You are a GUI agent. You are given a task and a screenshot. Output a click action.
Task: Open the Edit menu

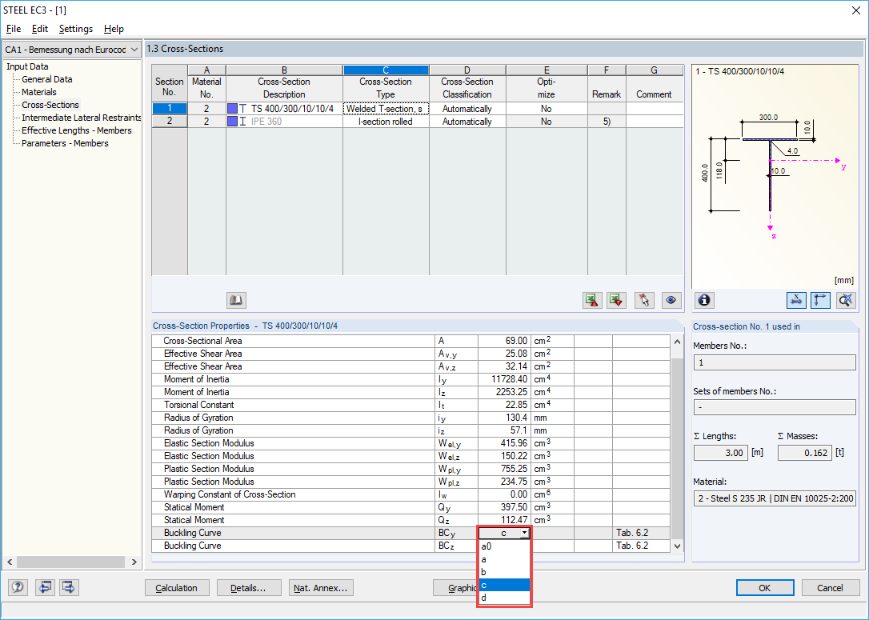(x=40, y=29)
